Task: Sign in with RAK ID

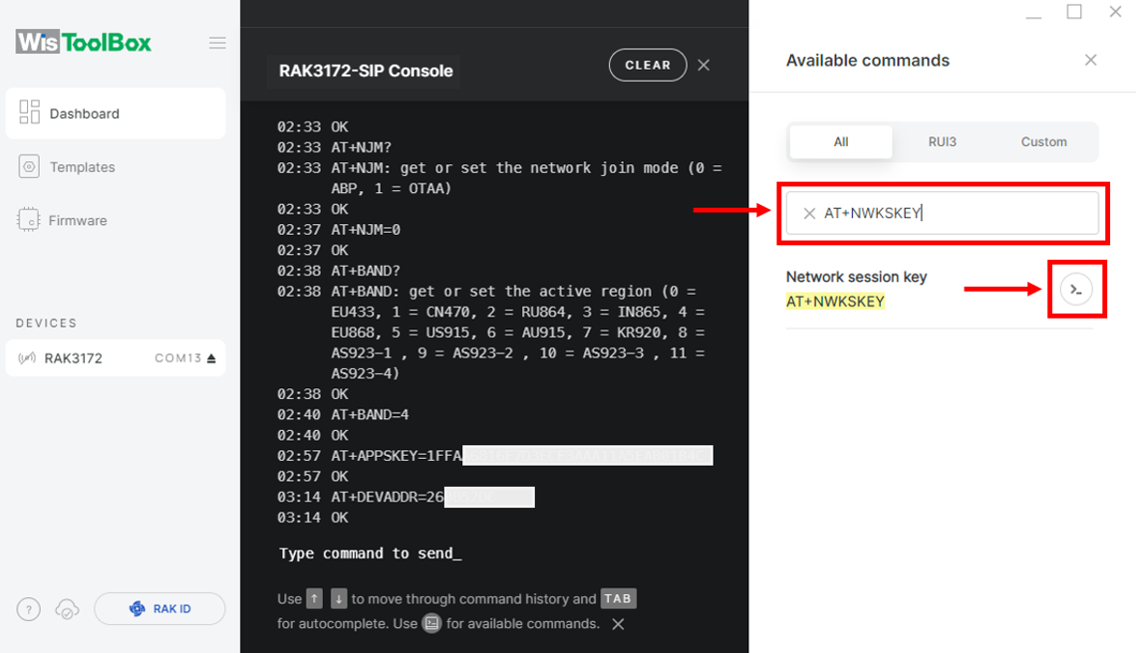Action: click(x=160, y=609)
